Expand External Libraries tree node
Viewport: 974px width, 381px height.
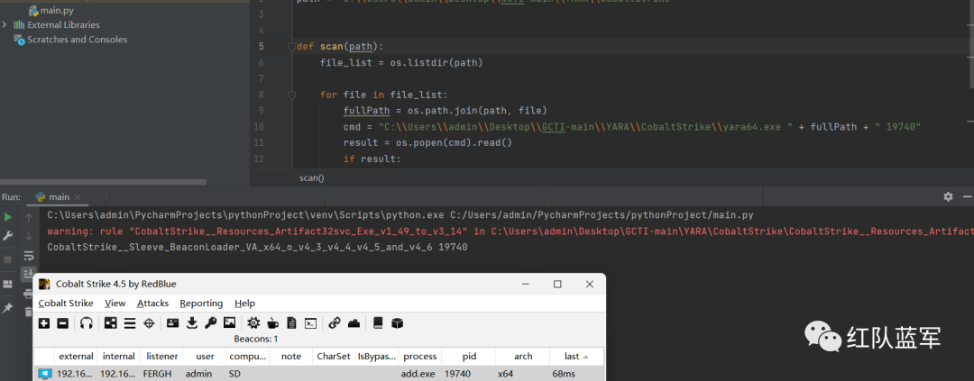5,25
